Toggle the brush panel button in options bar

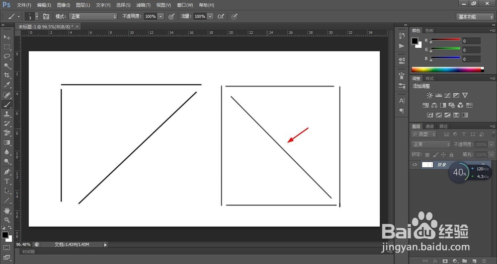click(x=46, y=16)
